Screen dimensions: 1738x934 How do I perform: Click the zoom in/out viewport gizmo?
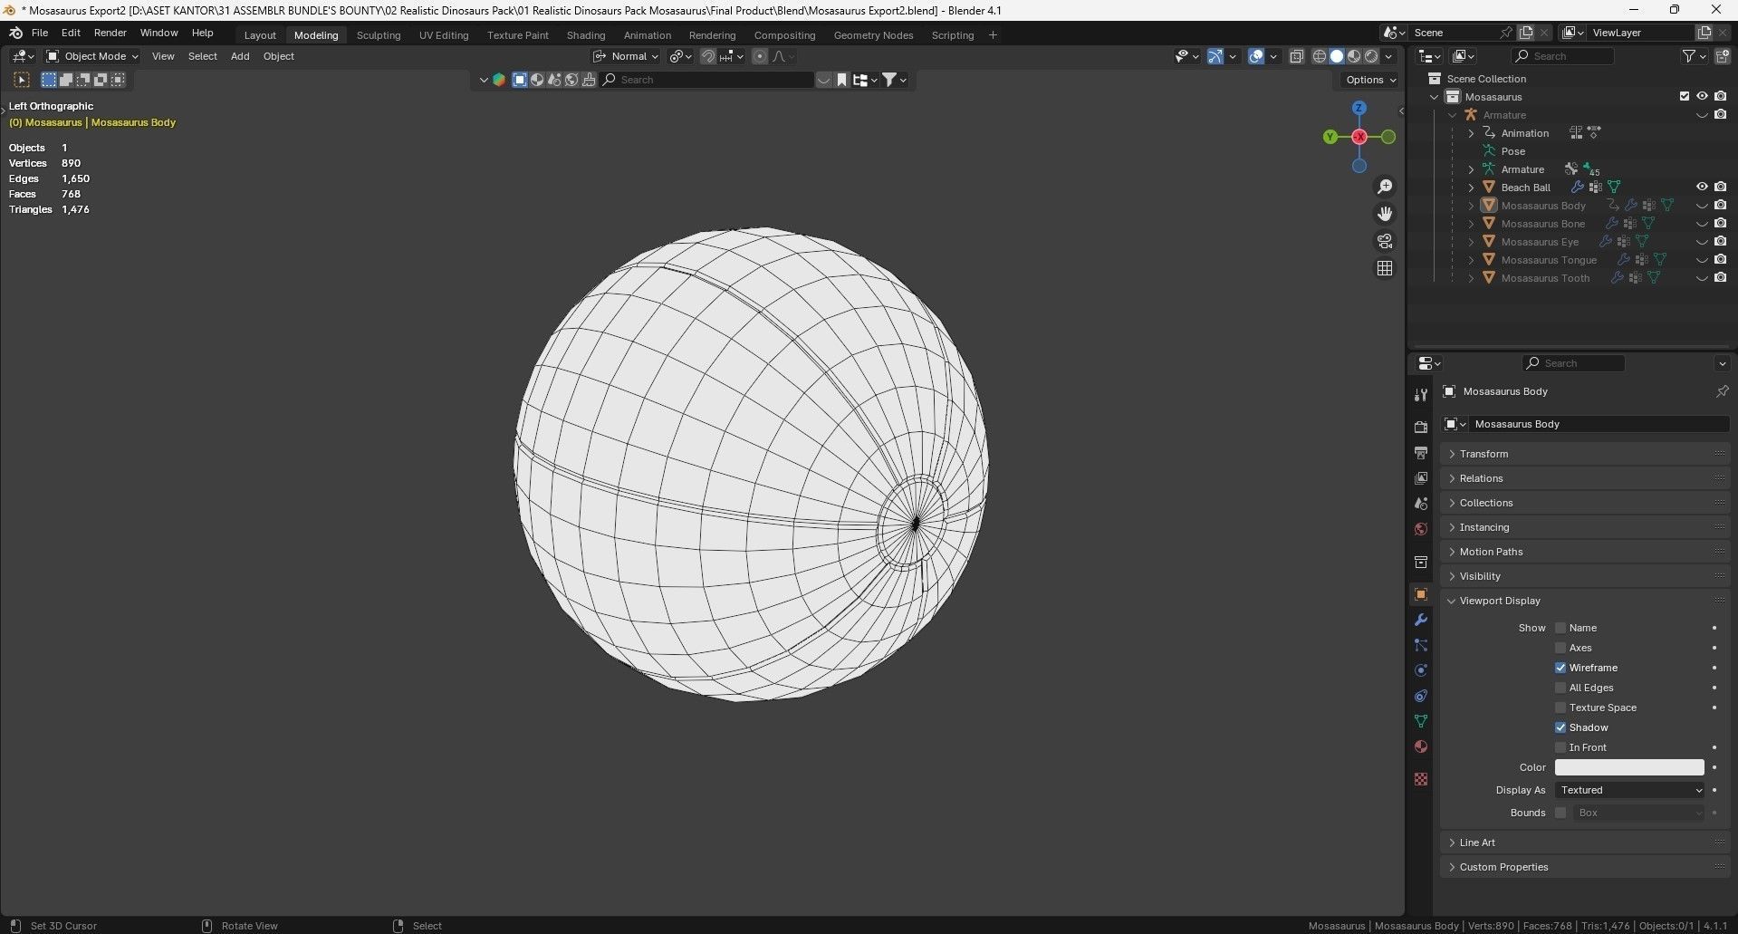(1385, 187)
